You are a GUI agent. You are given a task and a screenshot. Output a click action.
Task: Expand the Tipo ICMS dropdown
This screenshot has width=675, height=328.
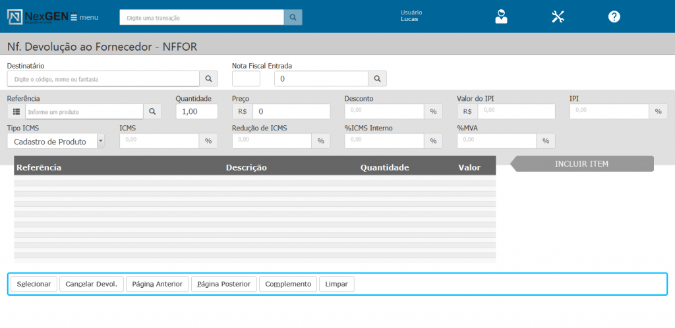[100, 141]
